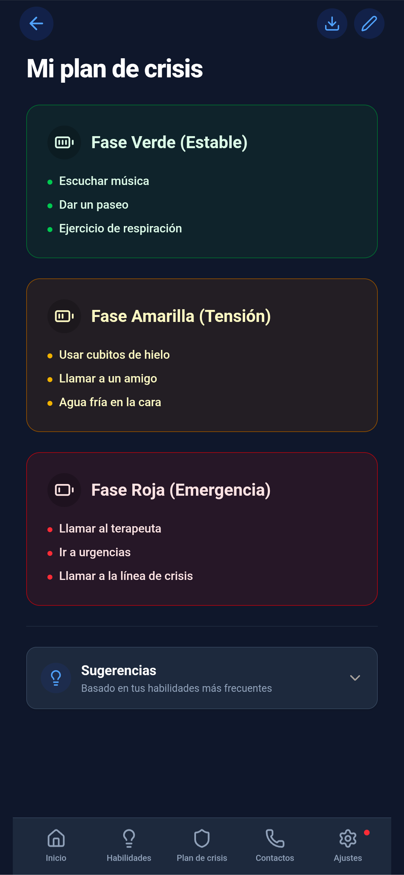Image resolution: width=404 pixels, height=875 pixels.
Task: Select the full battery icon of Fase Verde
Action: pyautogui.click(x=64, y=142)
